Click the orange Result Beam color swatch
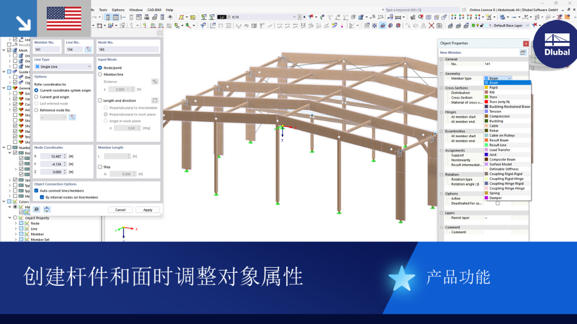This screenshot has width=577, height=324. tap(486, 140)
